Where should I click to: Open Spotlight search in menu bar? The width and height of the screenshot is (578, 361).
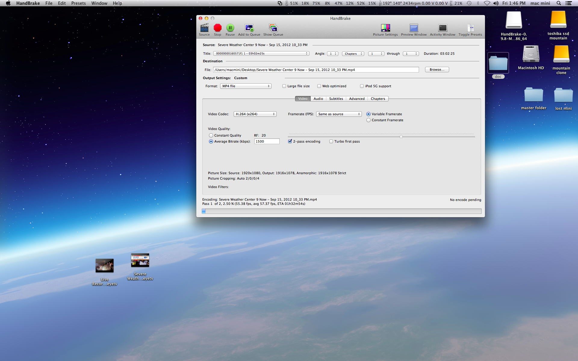(x=559, y=3)
